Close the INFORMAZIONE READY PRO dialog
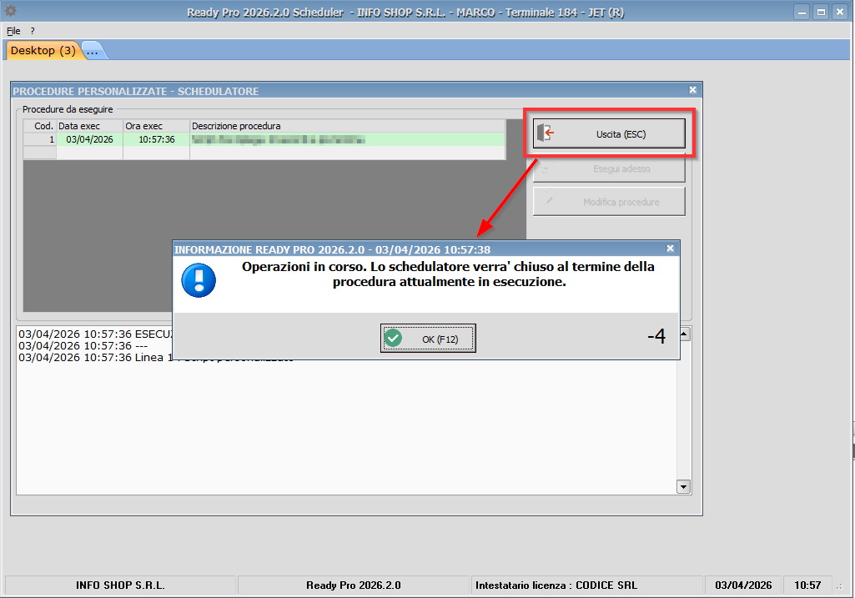The height and width of the screenshot is (598, 855). pyautogui.click(x=671, y=249)
